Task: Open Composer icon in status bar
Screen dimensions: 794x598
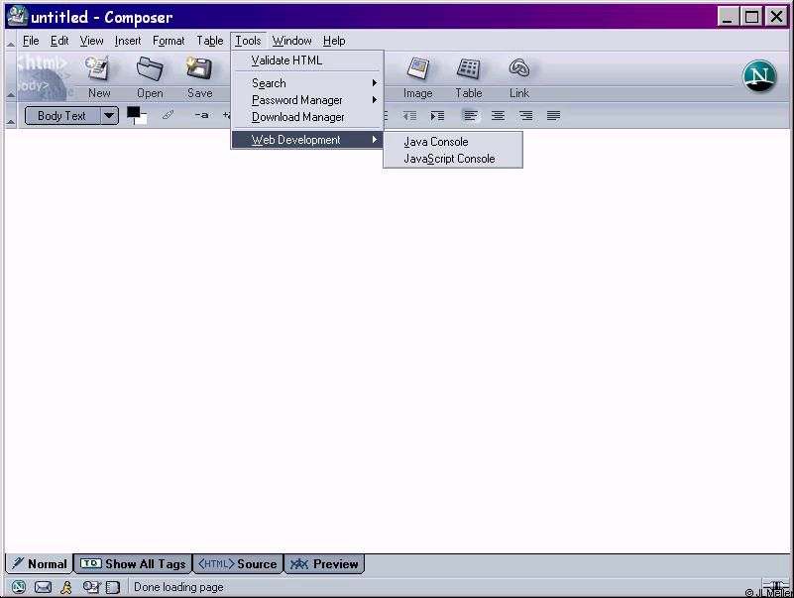Action: (91, 587)
